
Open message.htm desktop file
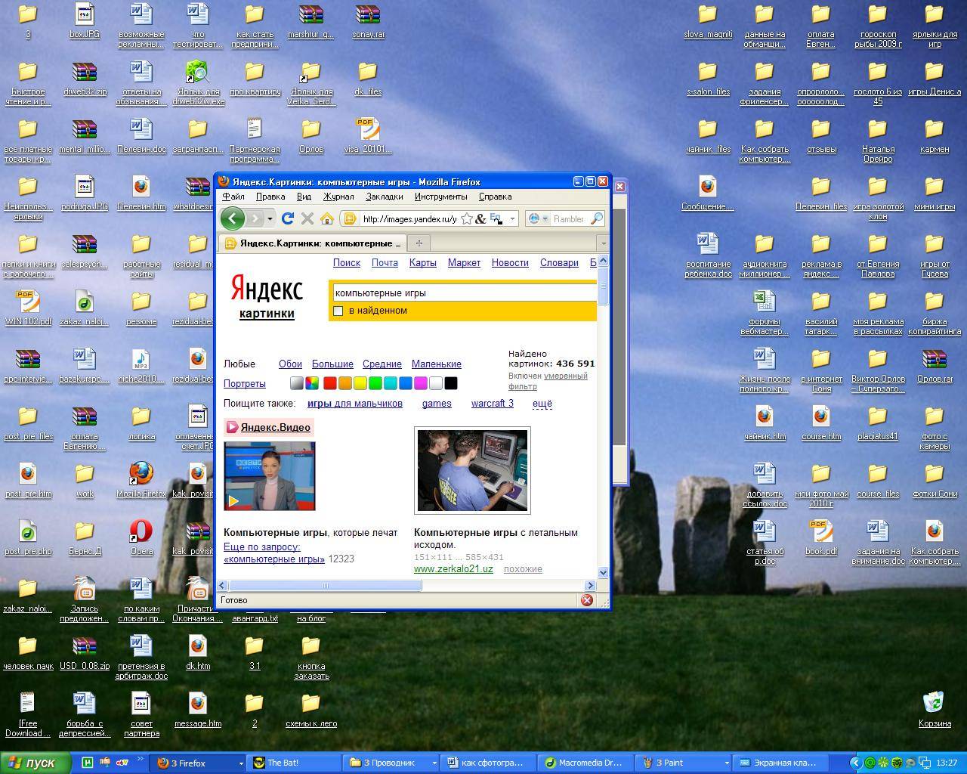[198, 710]
